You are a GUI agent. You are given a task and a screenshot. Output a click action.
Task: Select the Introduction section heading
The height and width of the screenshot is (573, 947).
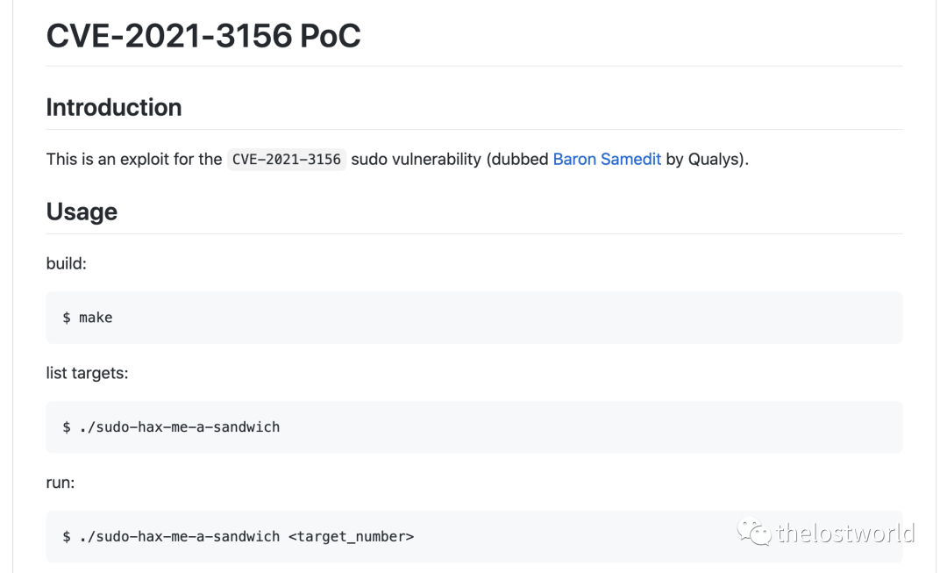tap(114, 107)
